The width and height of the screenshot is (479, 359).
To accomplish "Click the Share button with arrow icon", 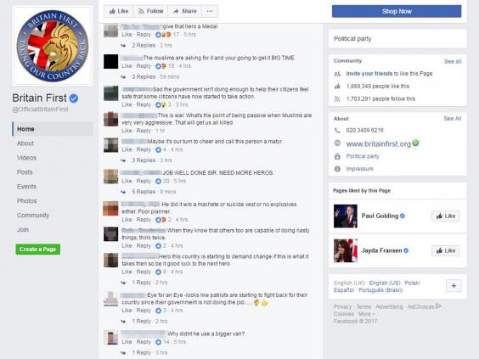I will pos(184,11).
